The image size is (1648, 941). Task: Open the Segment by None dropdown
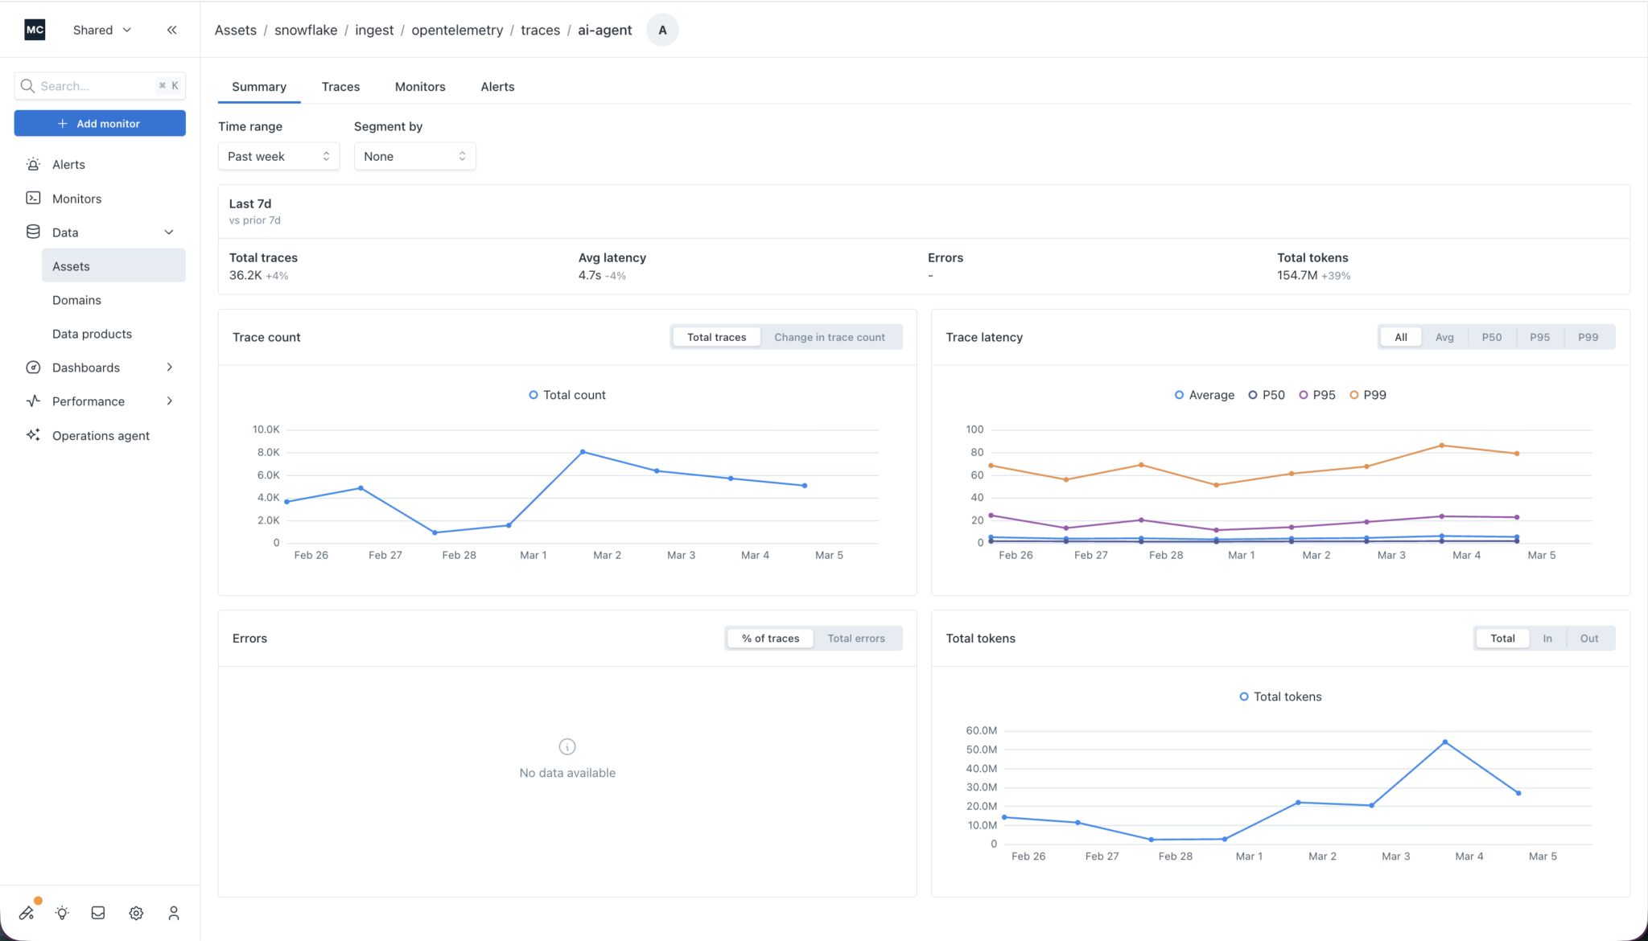414,156
